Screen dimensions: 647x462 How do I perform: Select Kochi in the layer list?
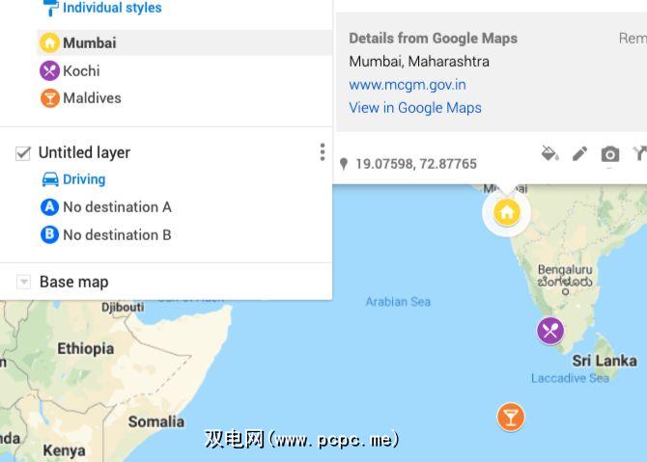[x=81, y=70]
